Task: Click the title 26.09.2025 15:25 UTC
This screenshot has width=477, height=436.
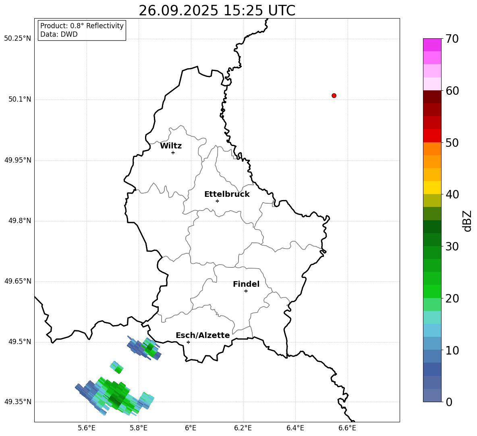Action: click(217, 10)
